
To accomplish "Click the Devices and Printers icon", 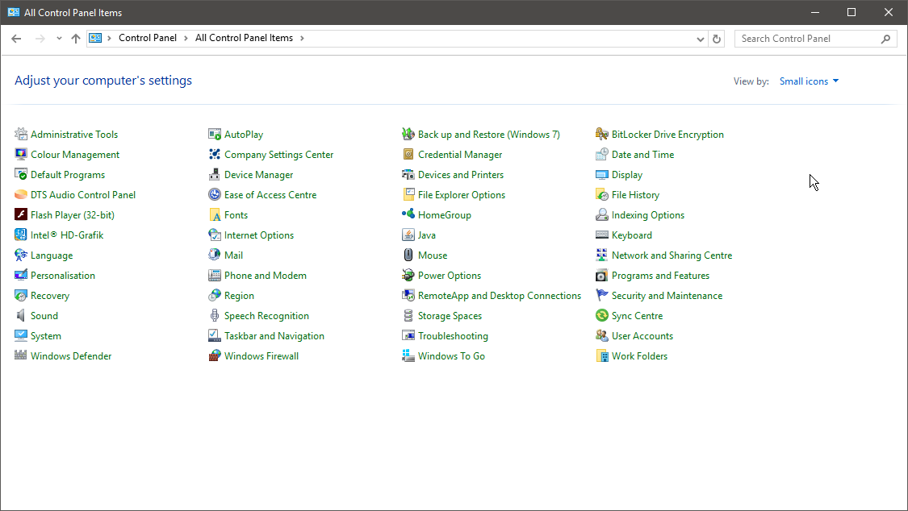I will coord(408,175).
